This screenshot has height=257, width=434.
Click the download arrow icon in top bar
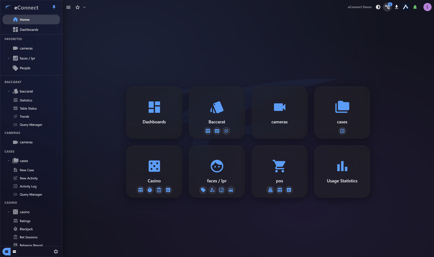point(397,7)
